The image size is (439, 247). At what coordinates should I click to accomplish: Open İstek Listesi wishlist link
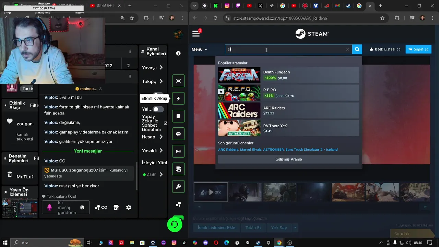pyautogui.click(x=385, y=49)
